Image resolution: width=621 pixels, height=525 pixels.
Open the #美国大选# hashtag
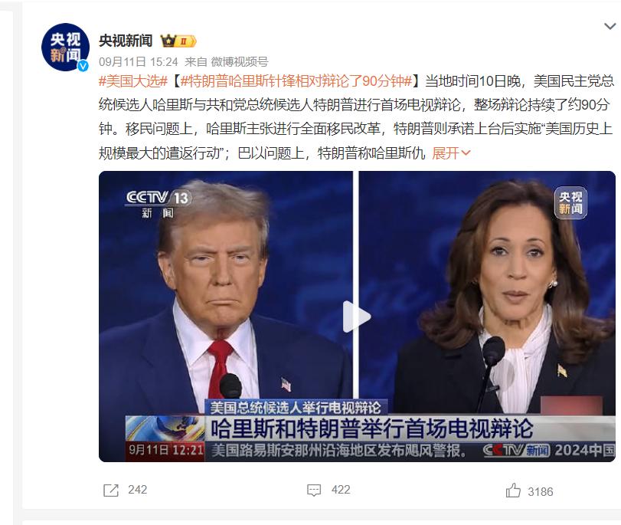tap(133, 81)
